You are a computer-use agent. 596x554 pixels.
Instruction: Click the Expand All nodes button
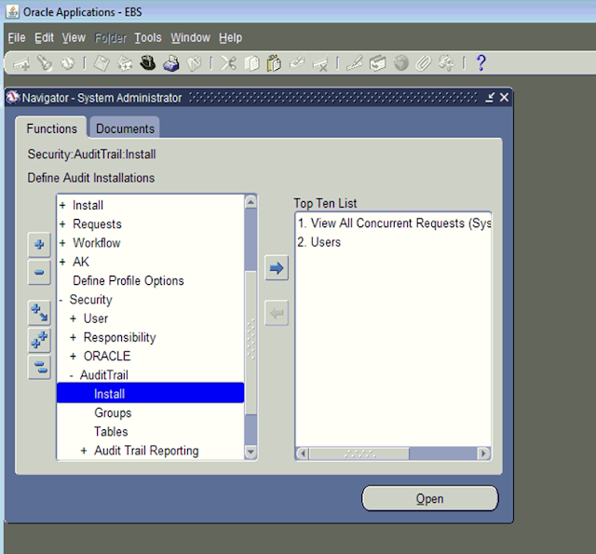[x=39, y=340]
